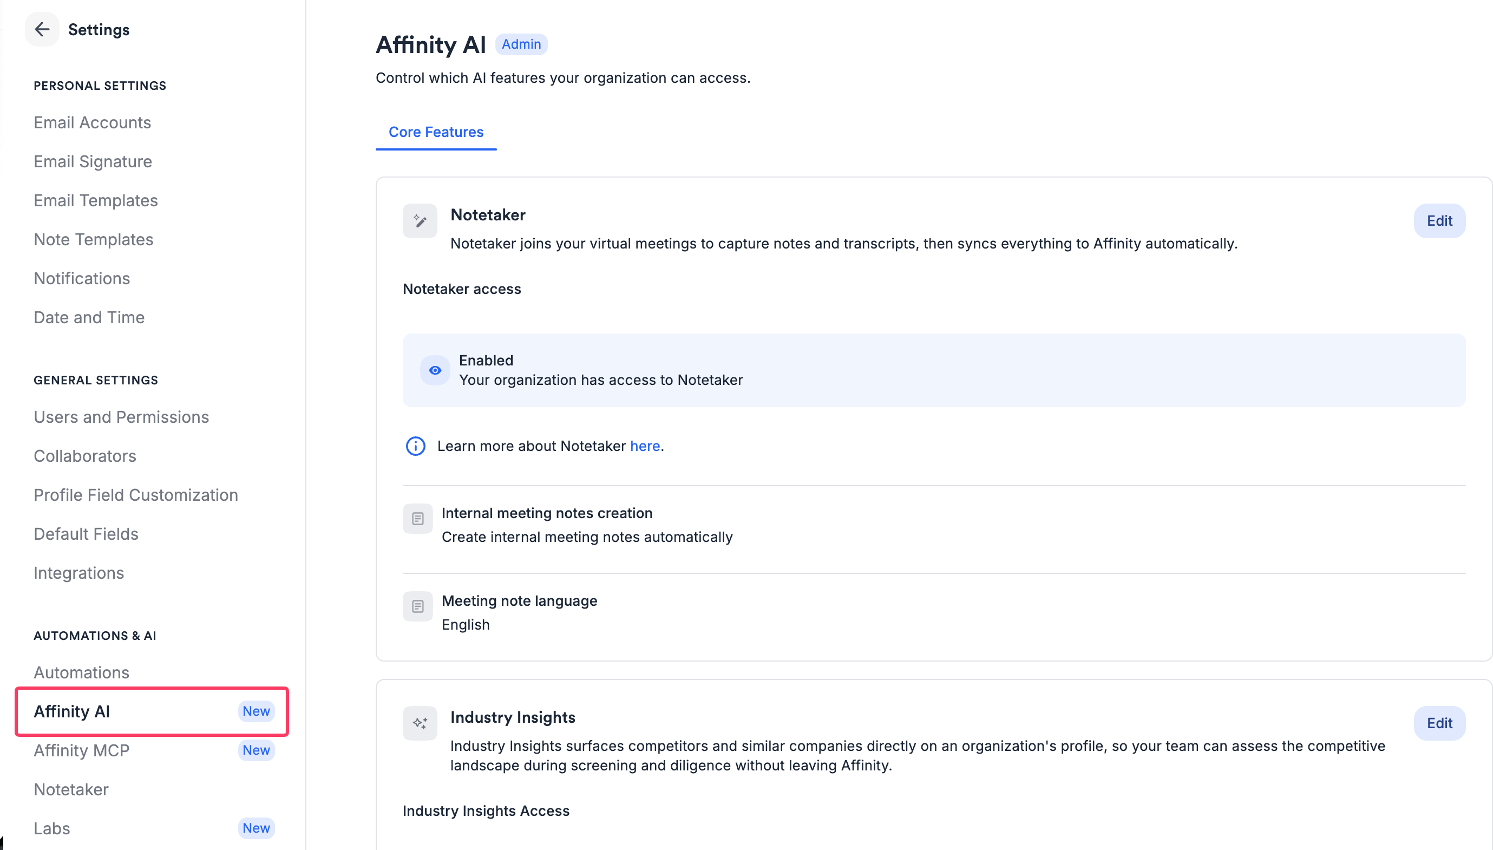This screenshot has width=1493, height=850.
Task: Open Email Accounts settings
Action: click(x=92, y=122)
